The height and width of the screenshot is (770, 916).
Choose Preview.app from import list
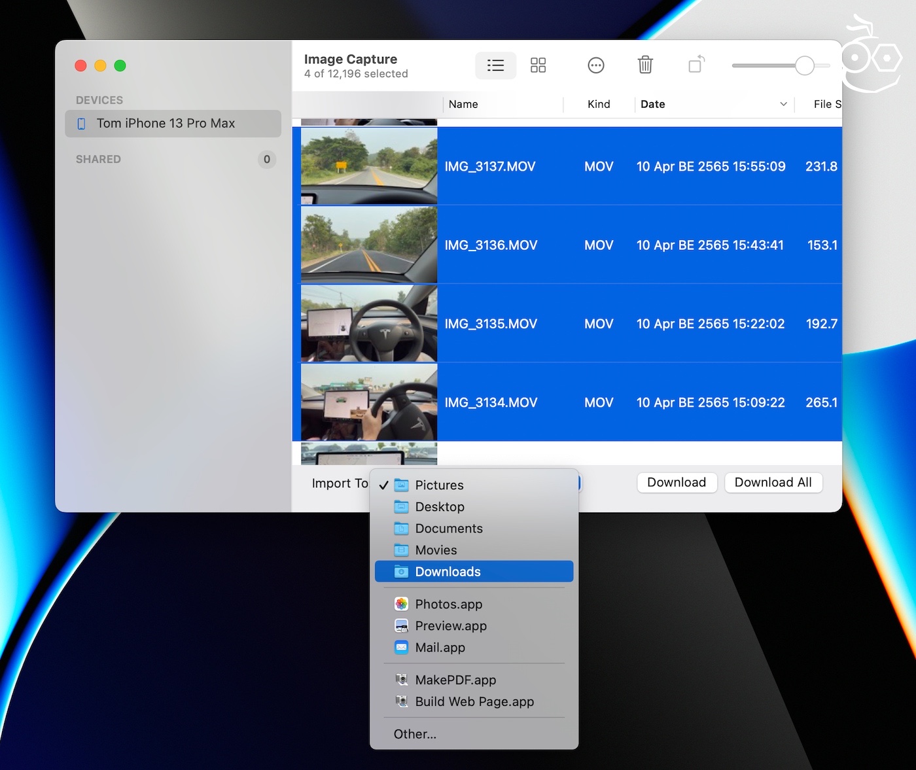(450, 625)
